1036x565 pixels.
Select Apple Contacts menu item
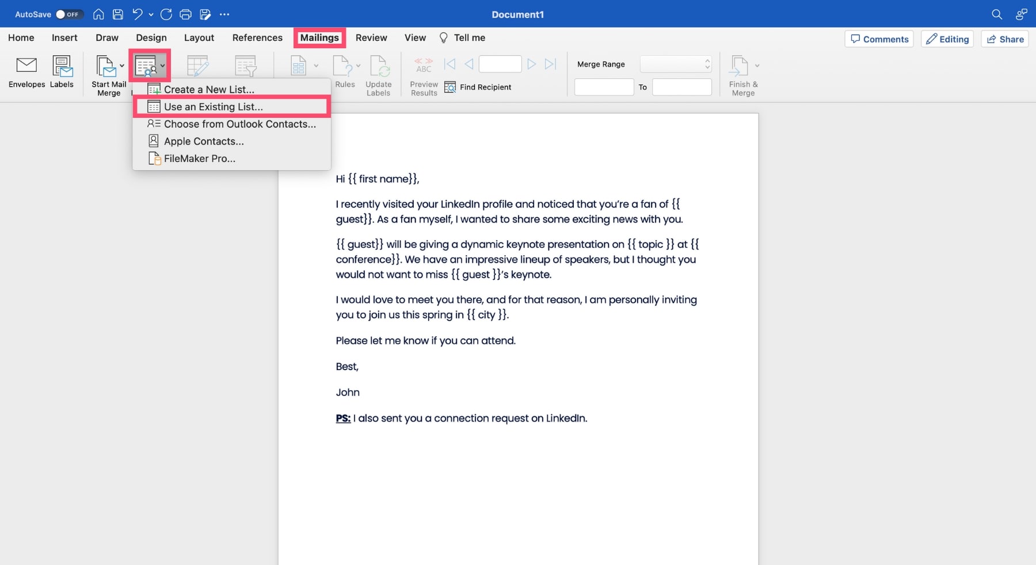pos(231,141)
